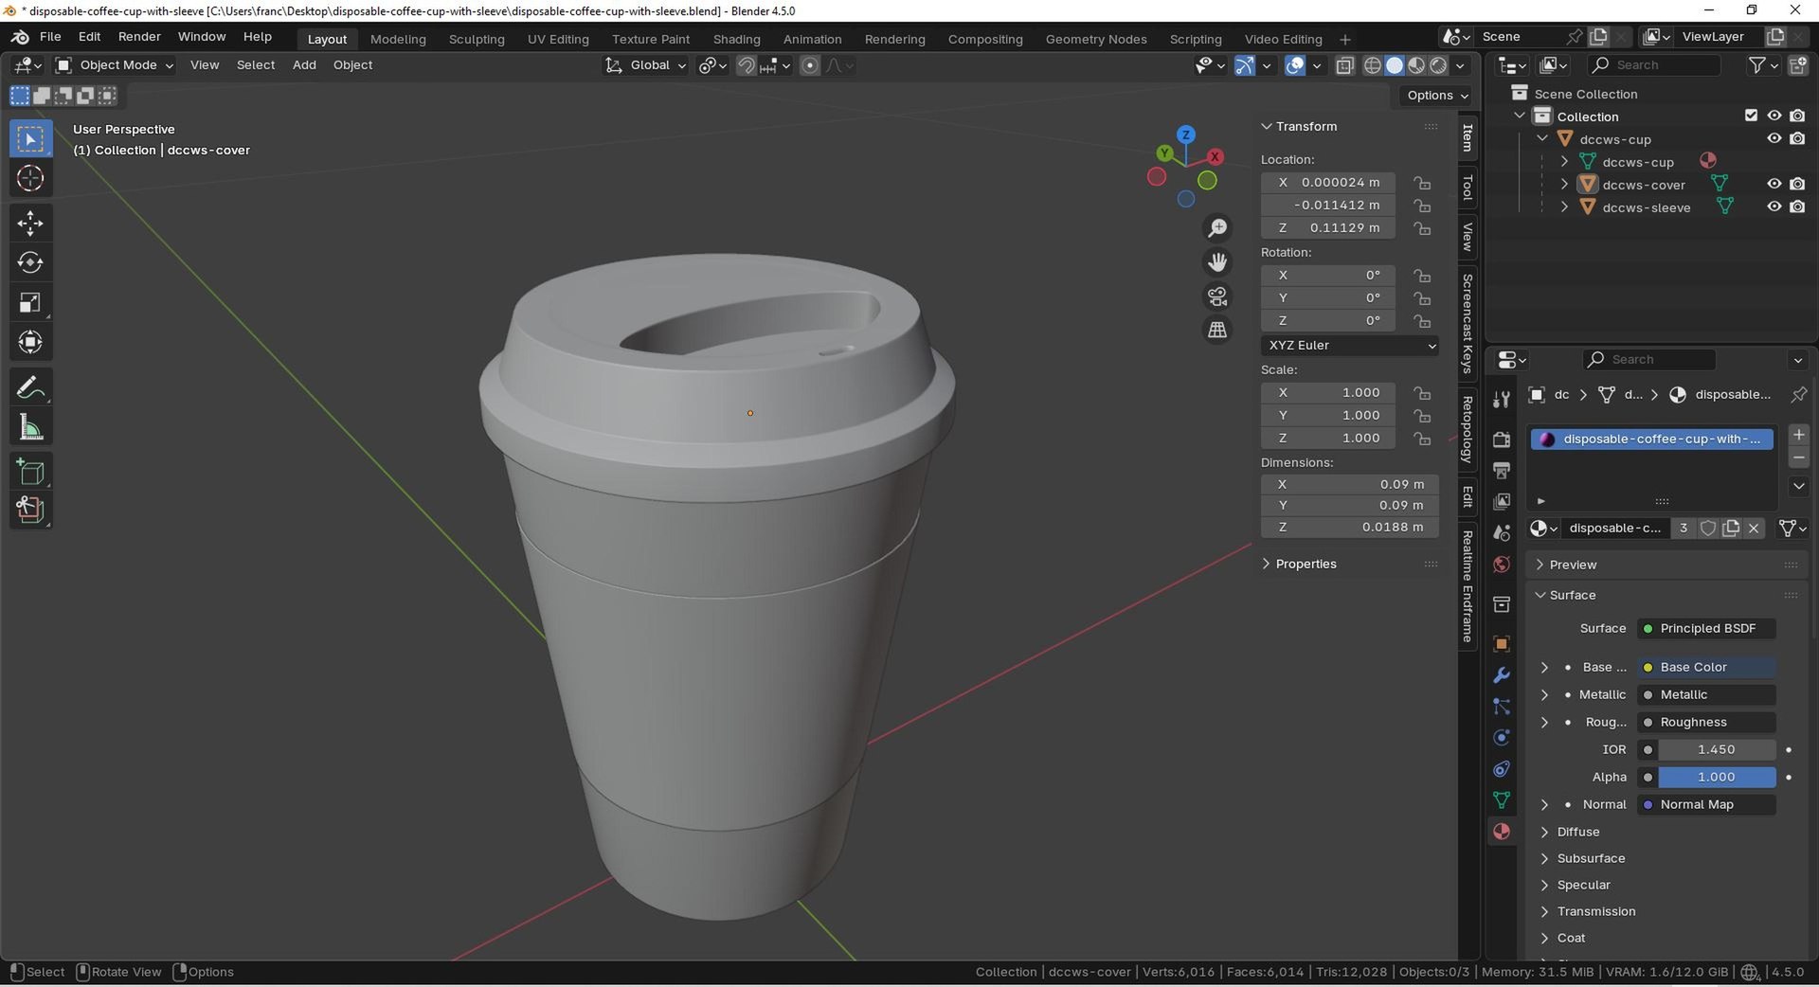Image resolution: width=1819 pixels, height=987 pixels.
Task: Hide dccws-sleeve in viewport via eye
Action: (1774, 206)
